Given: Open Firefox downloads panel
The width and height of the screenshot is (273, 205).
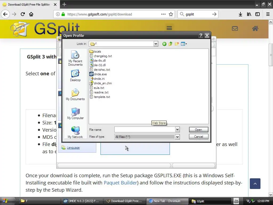Looking at the screenshot, I should pos(240,14).
